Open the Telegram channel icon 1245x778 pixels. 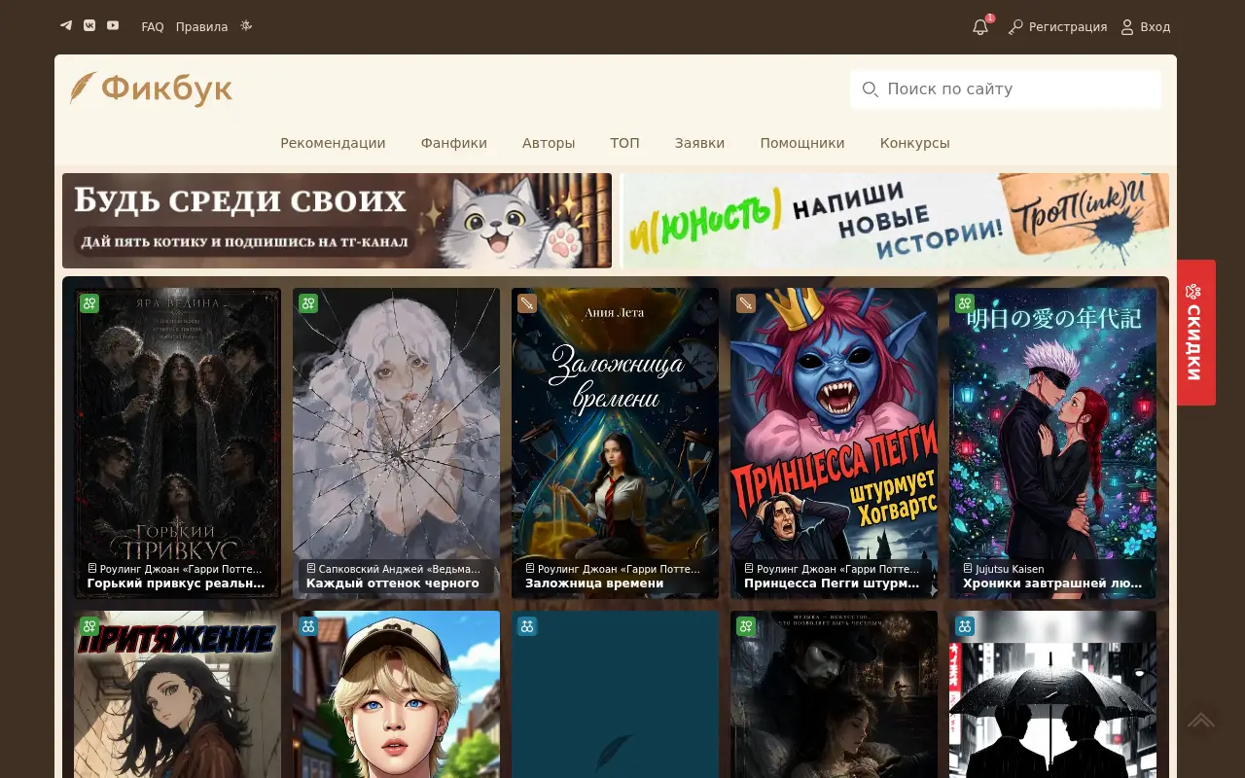point(66,25)
